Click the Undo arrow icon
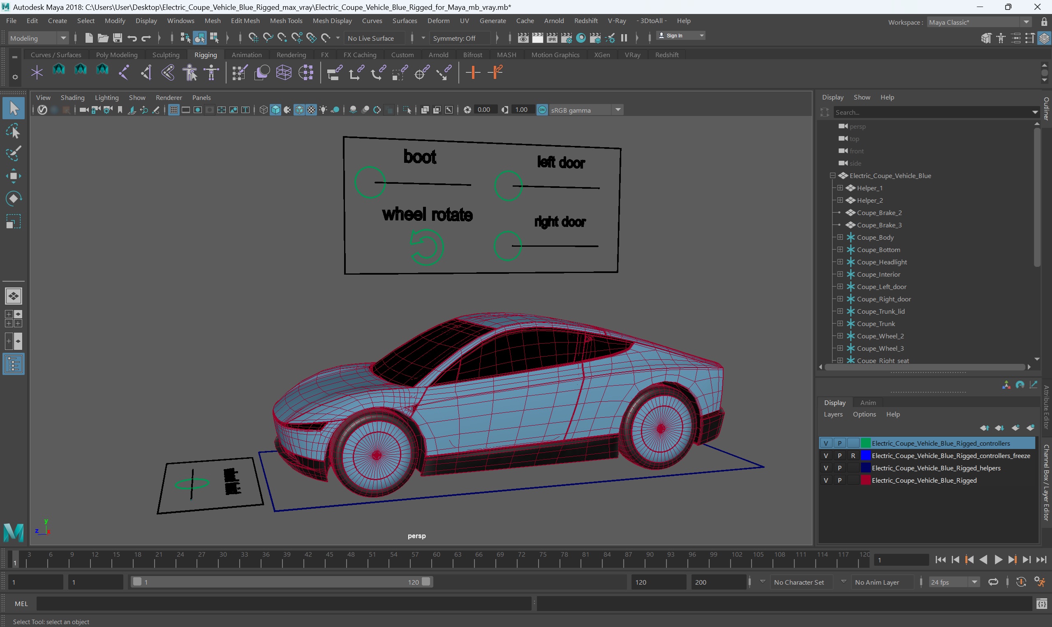The height and width of the screenshot is (627, 1052). 132,38
